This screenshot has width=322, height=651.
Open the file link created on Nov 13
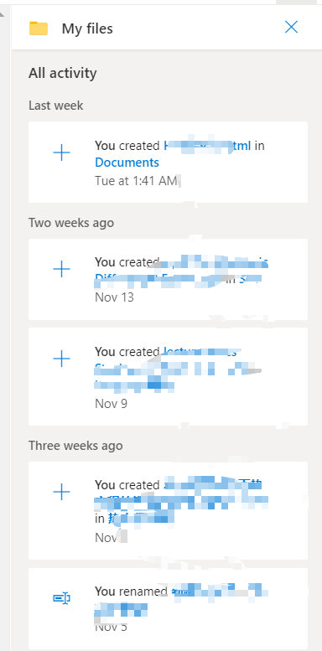182,271
